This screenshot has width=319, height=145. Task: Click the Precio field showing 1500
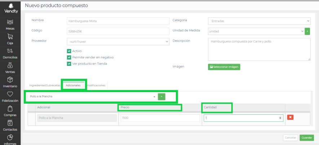click(x=160, y=118)
